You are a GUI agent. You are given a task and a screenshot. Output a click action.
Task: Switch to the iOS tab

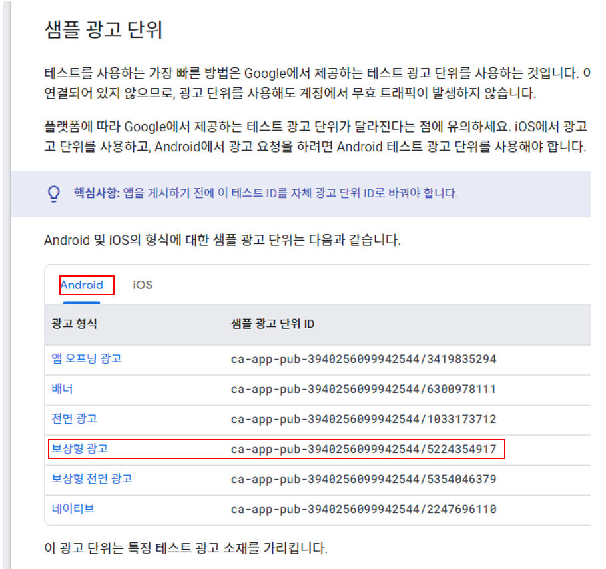tap(143, 285)
